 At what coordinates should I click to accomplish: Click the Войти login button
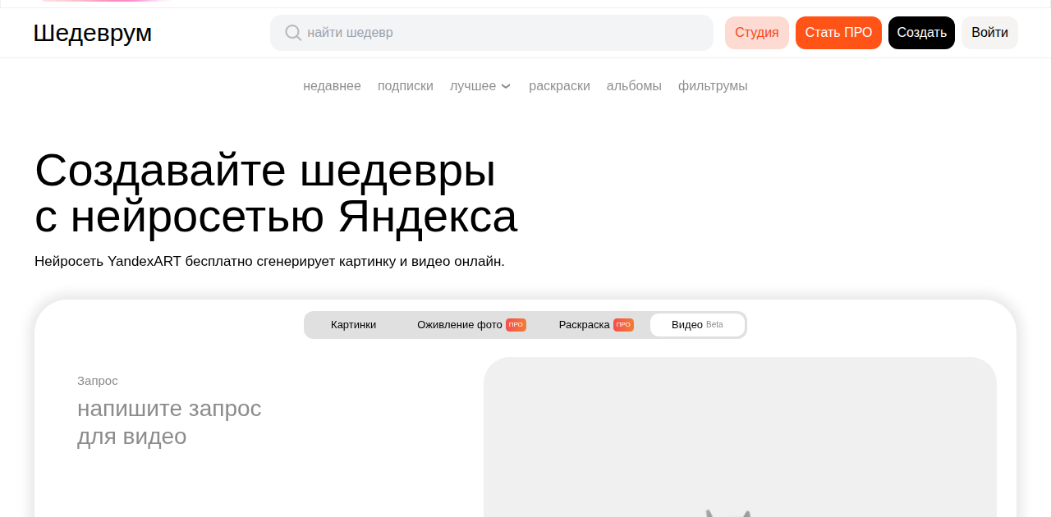[x=989, y=33]
